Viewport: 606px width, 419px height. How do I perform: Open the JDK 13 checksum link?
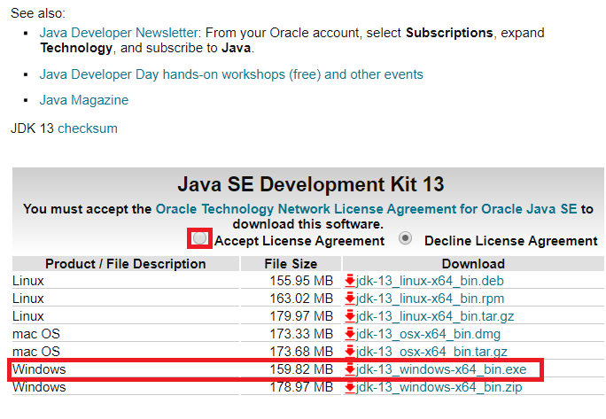pos(88,128)
